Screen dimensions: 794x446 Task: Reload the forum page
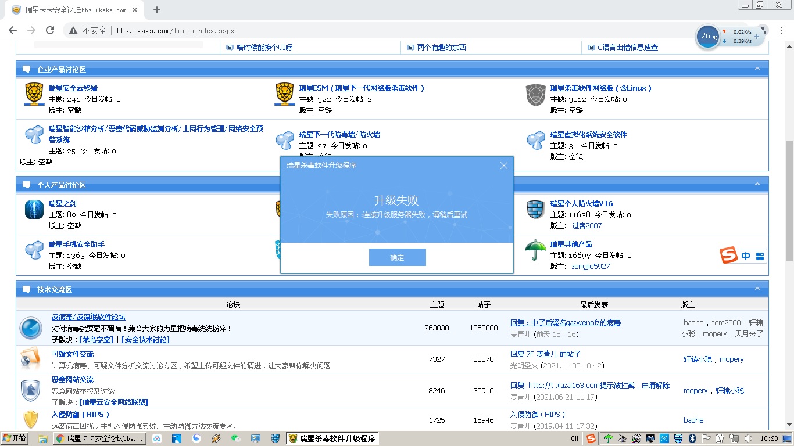tap(50, 30)
